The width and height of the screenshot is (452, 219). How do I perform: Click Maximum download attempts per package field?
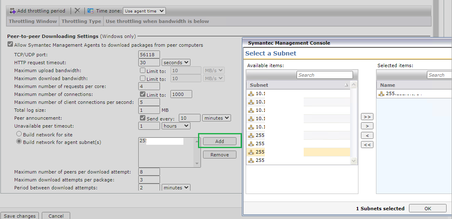(149, 180)
